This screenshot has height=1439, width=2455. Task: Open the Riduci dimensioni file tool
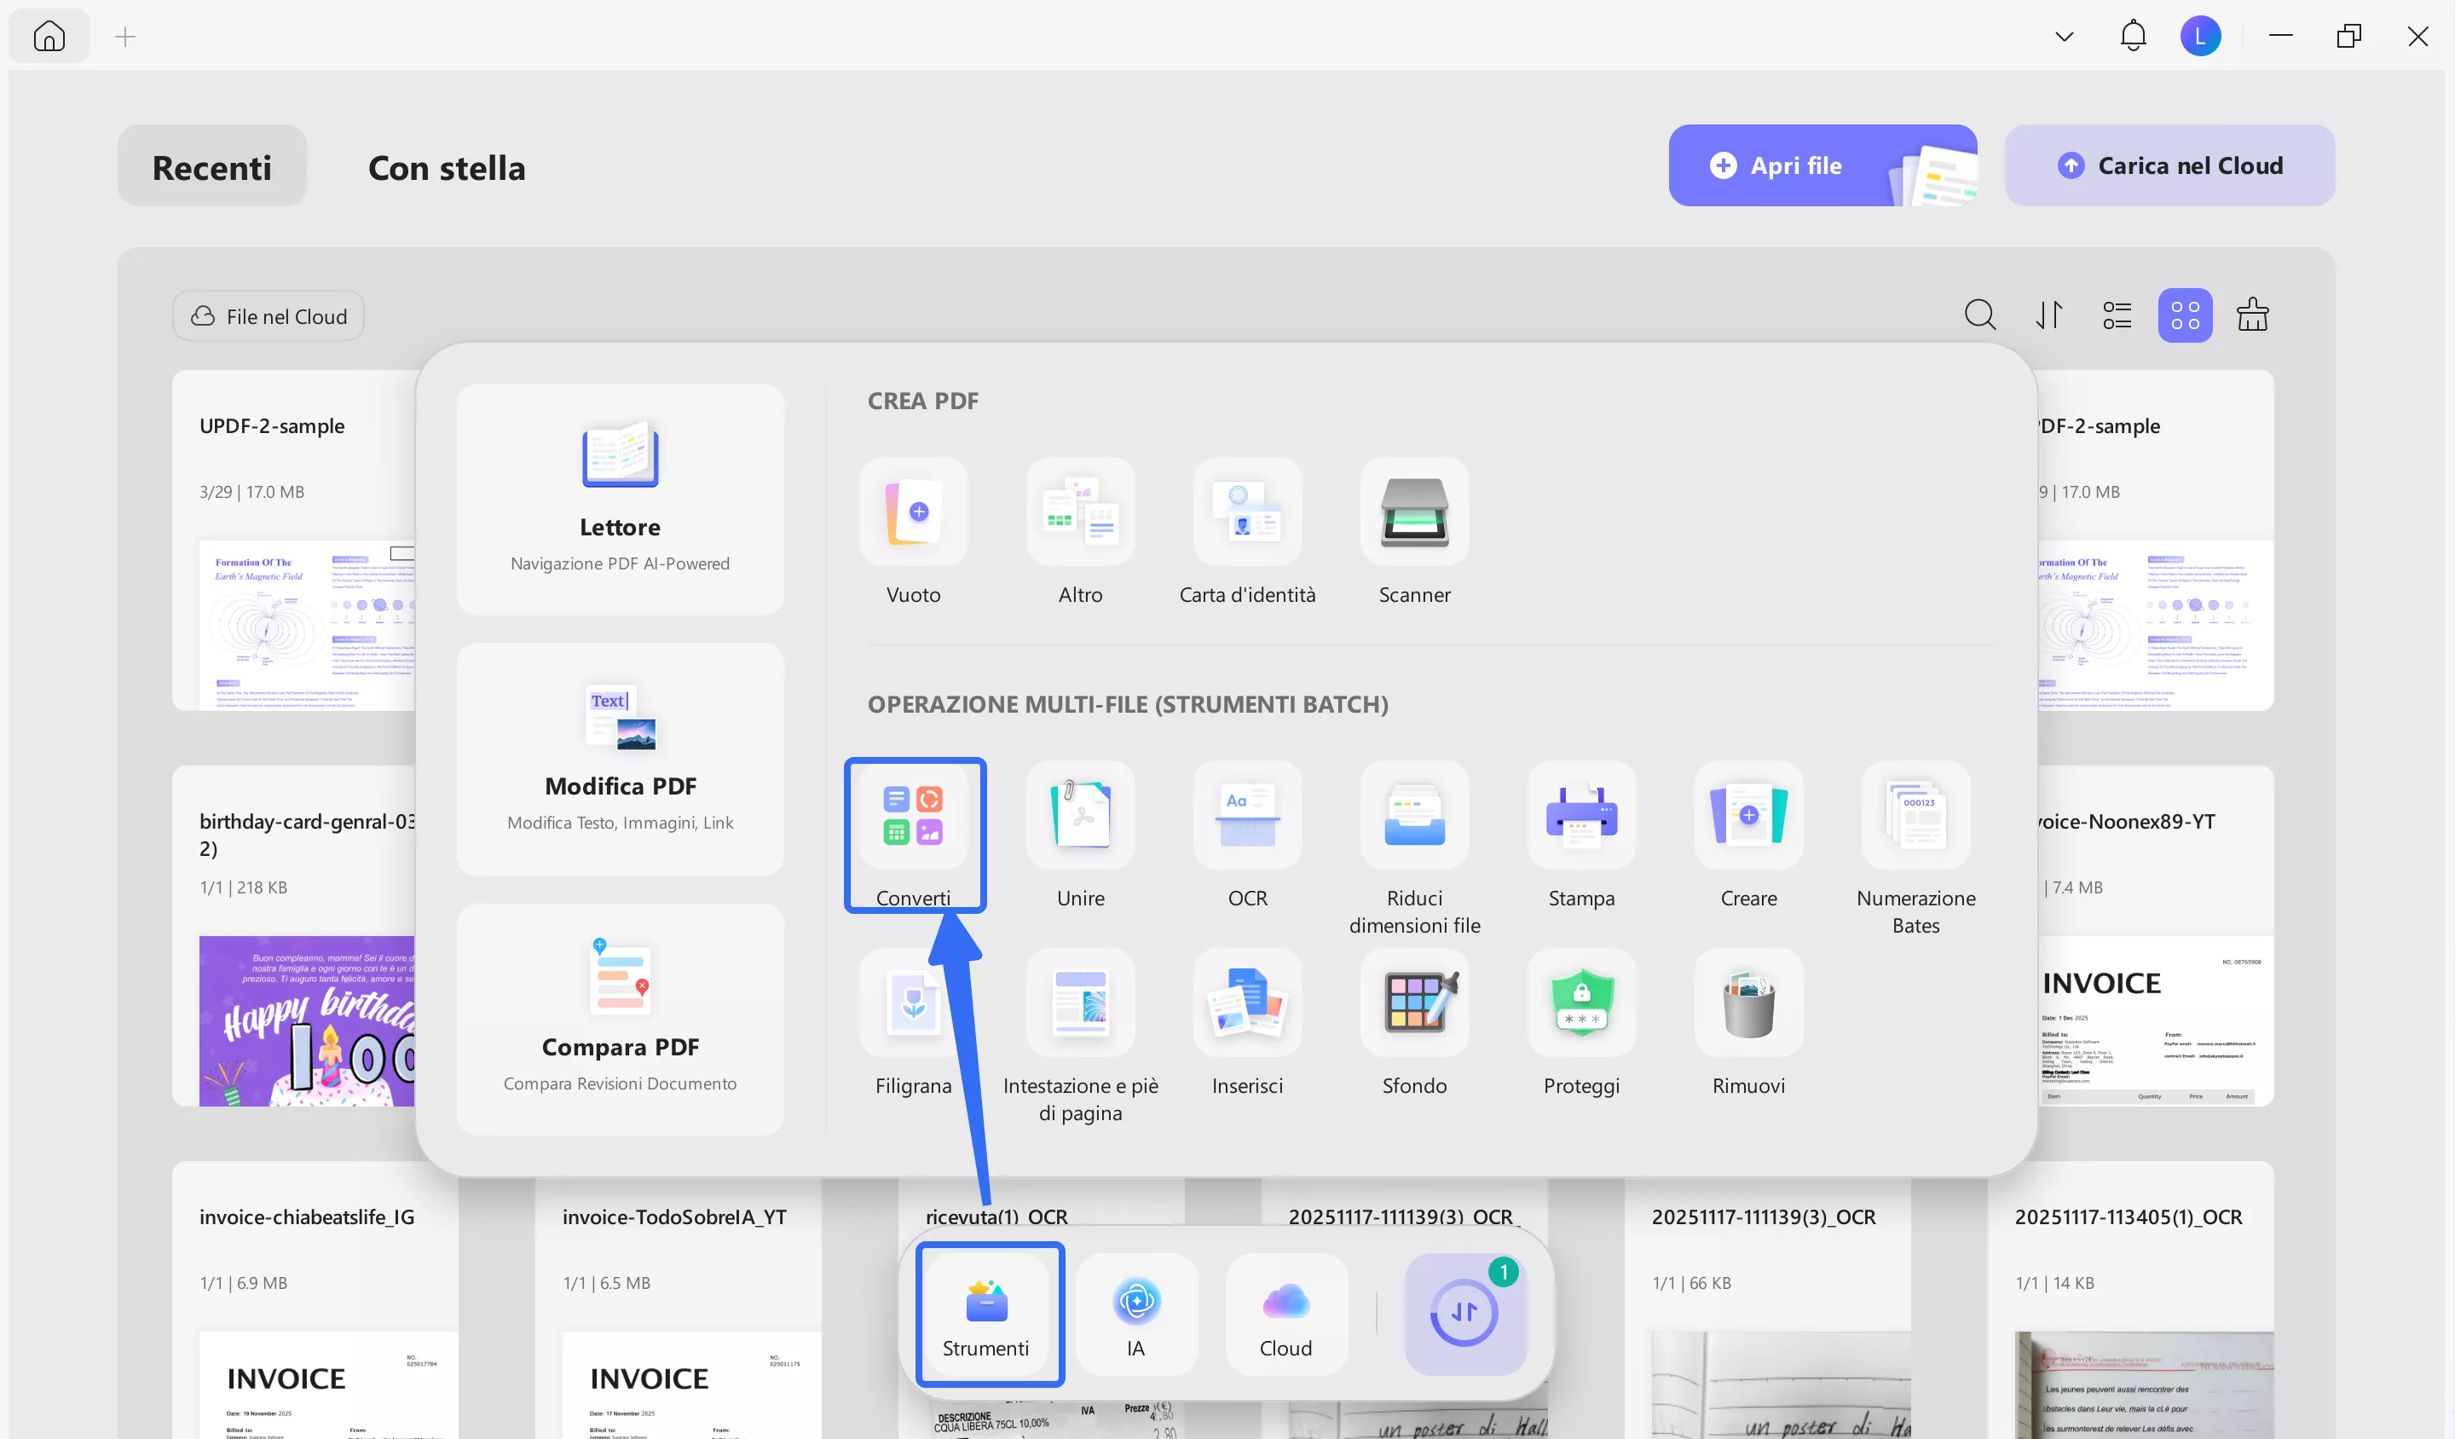(1413, 817)
